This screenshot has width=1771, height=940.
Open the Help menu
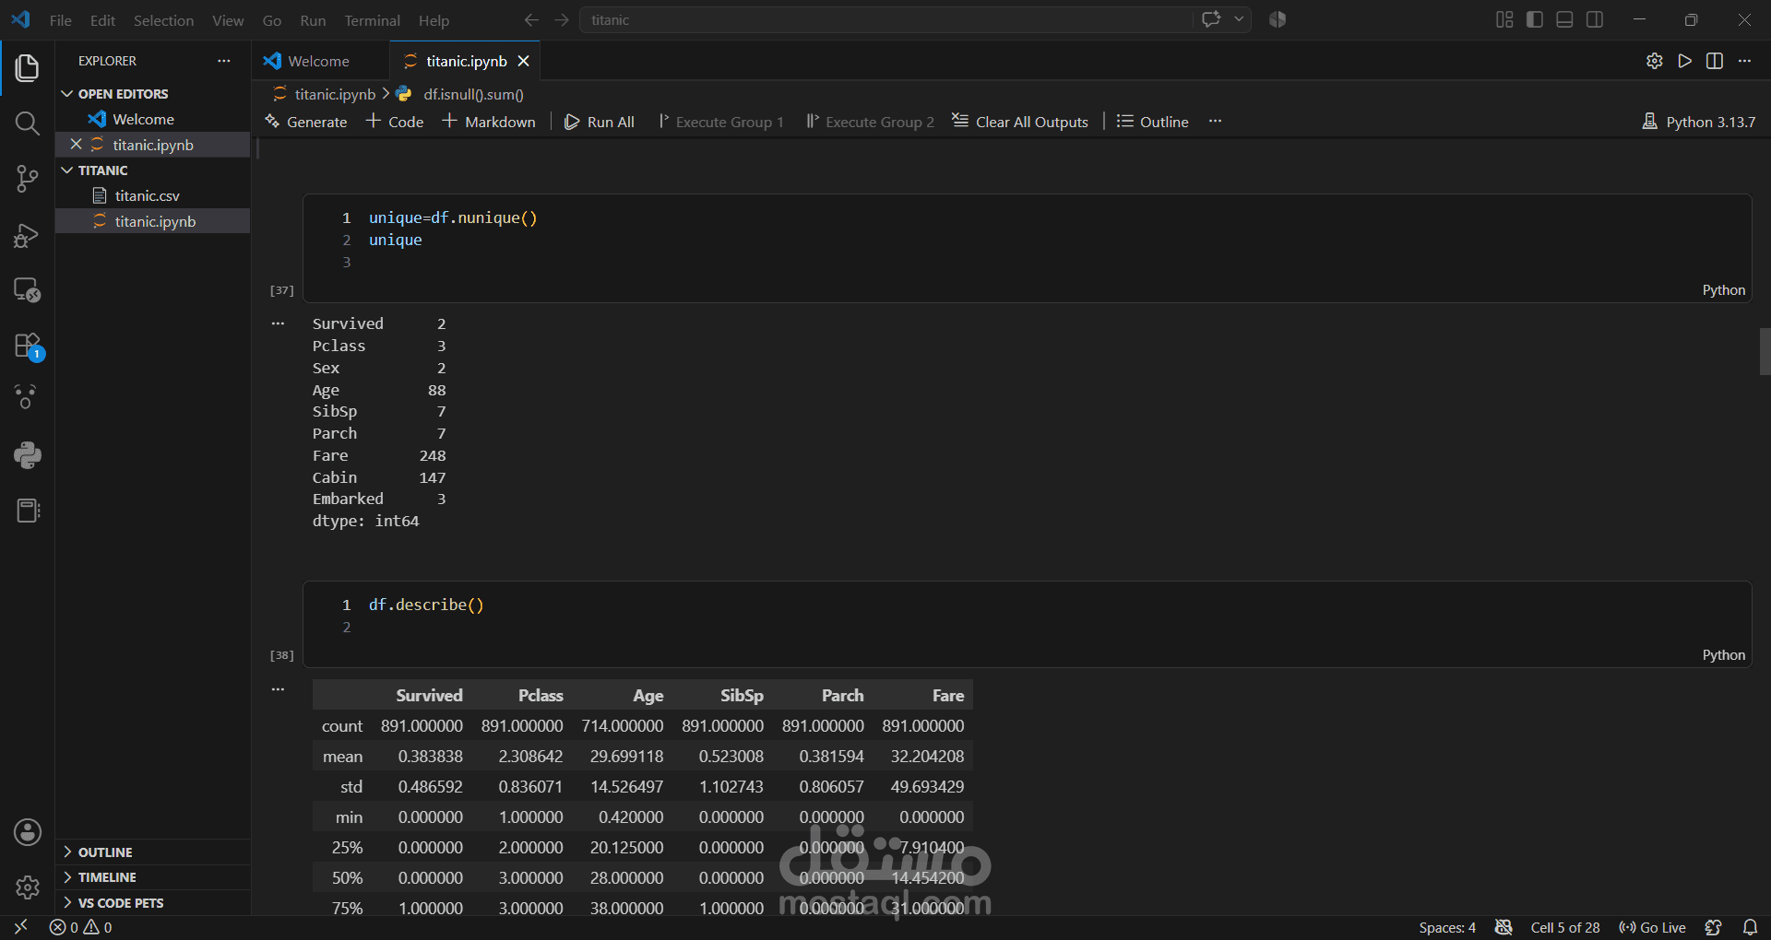tap(434, 20)
